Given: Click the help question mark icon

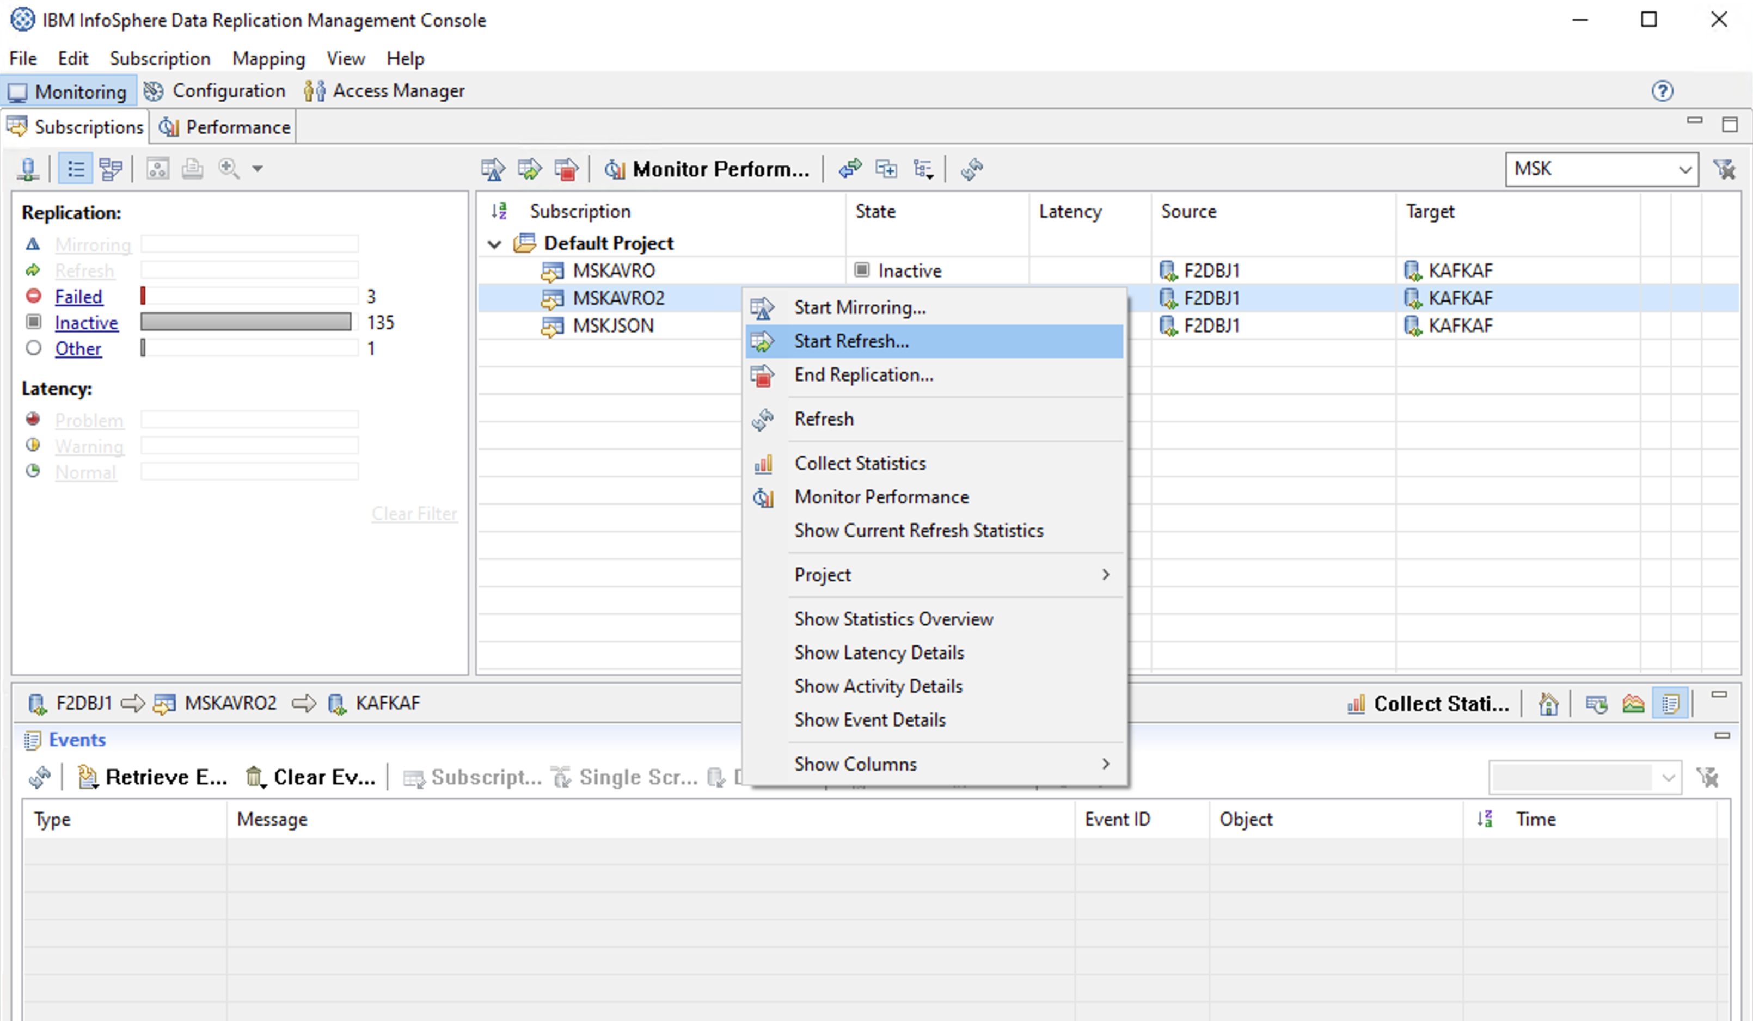Looking at the screenshot, I should [x=1662, y=91].
